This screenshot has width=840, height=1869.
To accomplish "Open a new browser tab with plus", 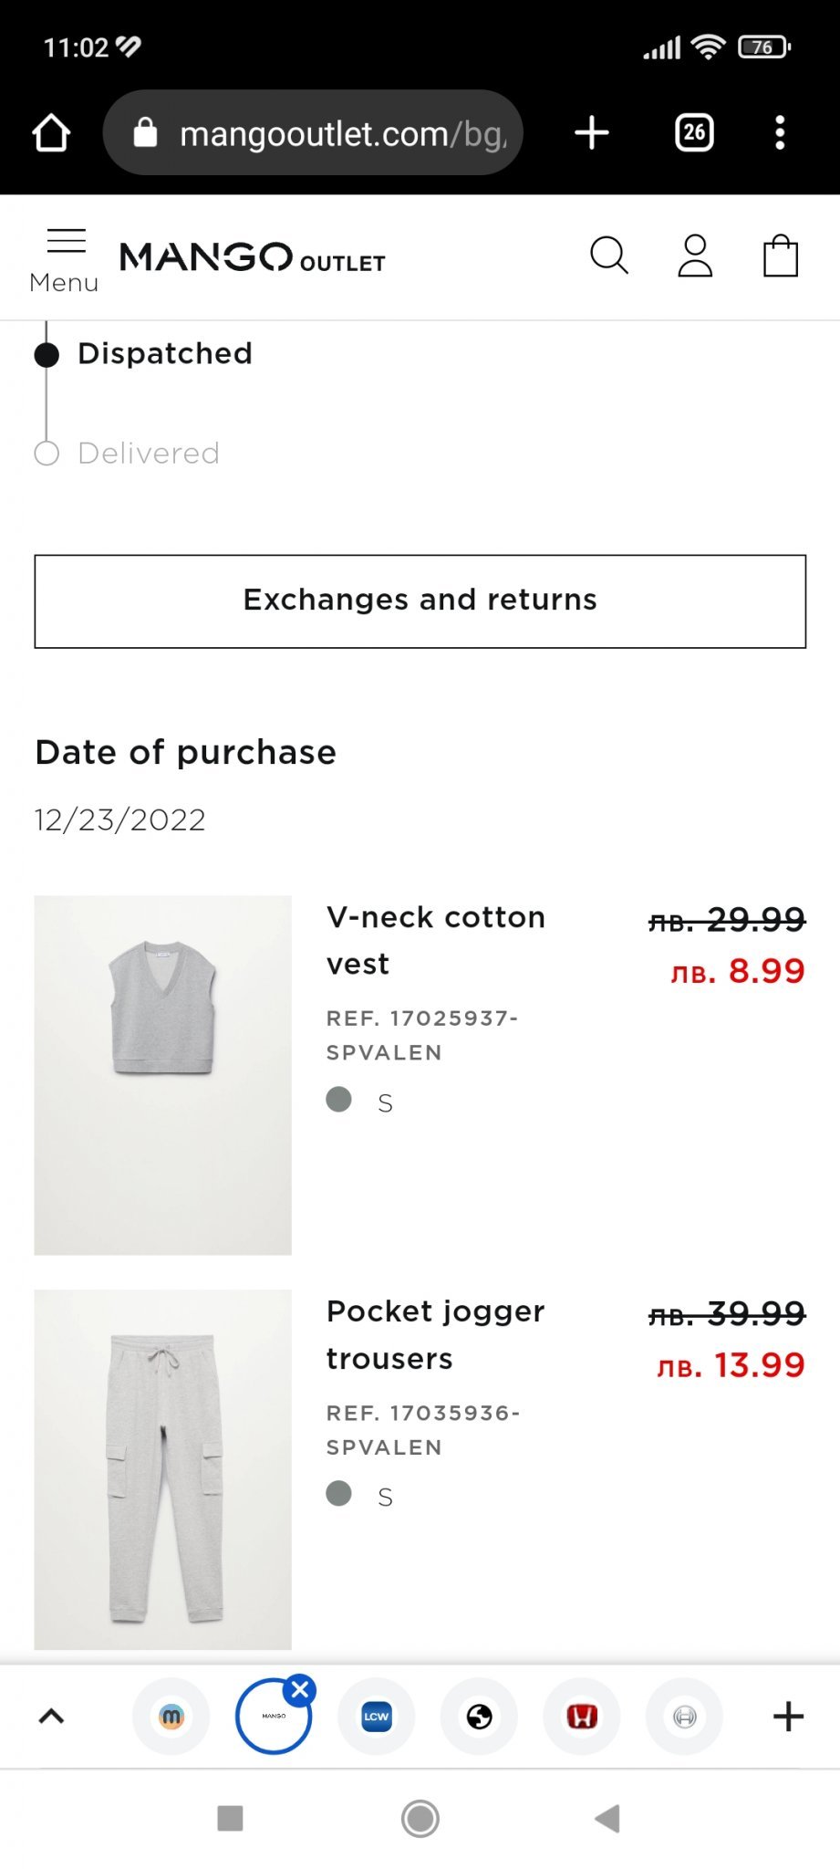I will pos(592,133).
